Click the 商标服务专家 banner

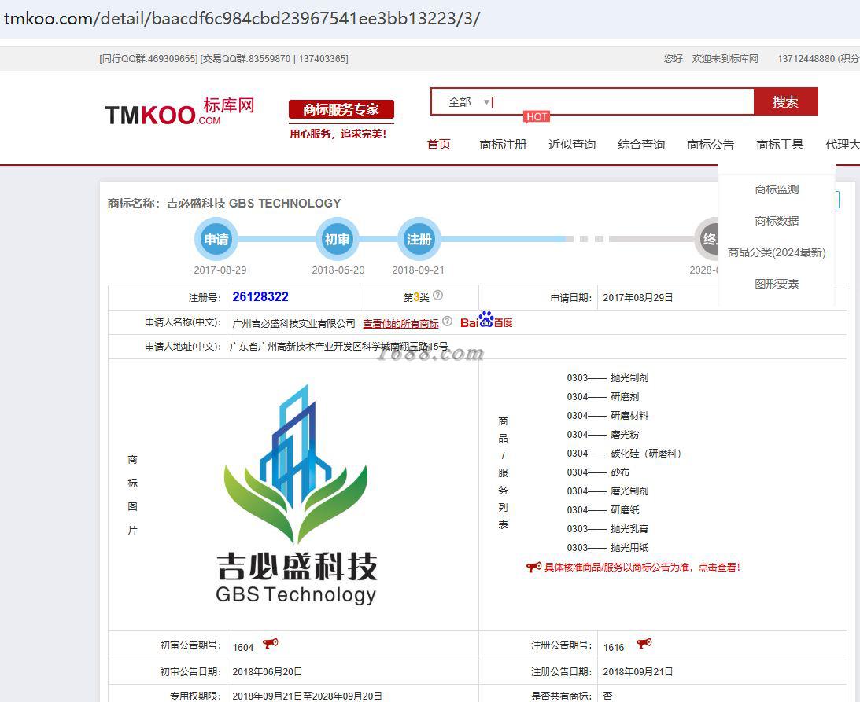341,109
